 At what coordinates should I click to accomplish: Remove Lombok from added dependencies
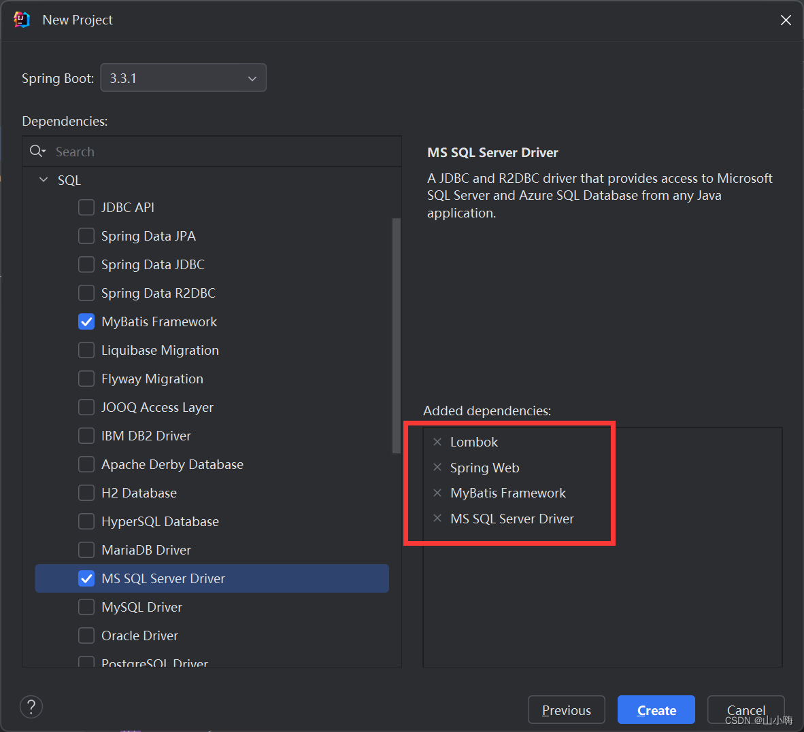point(437,442)
